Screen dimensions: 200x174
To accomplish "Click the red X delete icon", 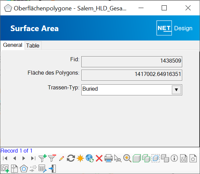I will 99,158.
